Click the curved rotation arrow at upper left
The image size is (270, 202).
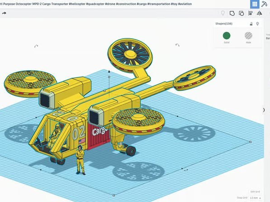[x=36, y=46]
